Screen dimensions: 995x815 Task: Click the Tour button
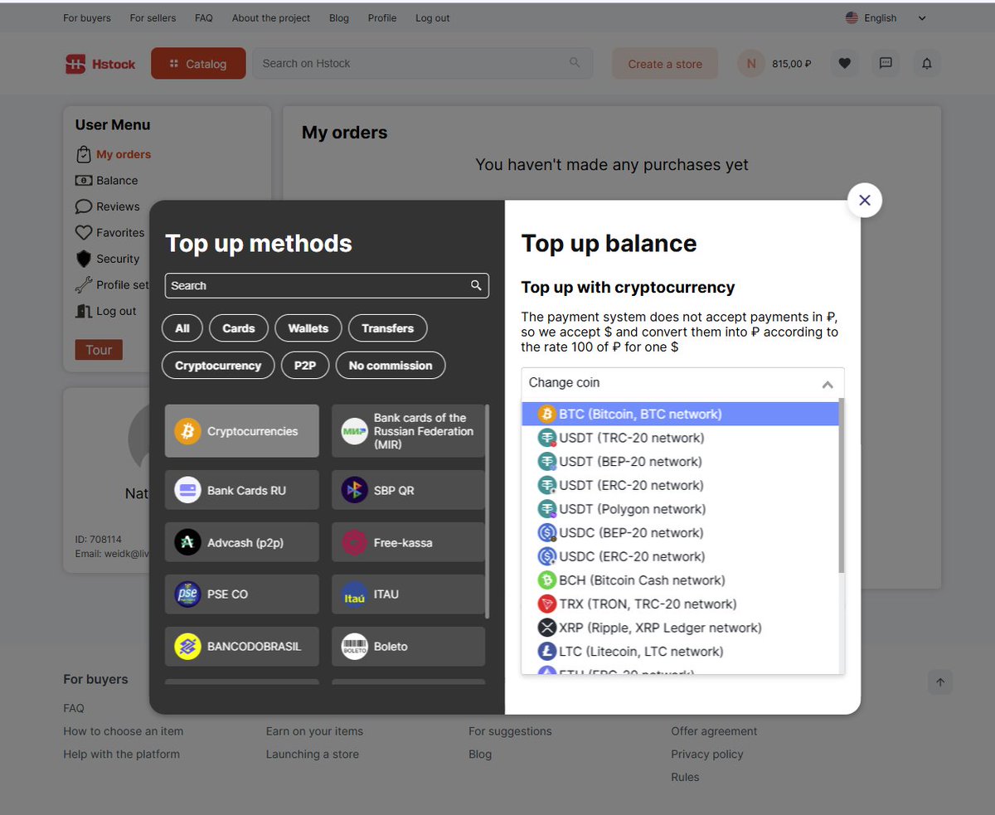[x=99, y=350]
